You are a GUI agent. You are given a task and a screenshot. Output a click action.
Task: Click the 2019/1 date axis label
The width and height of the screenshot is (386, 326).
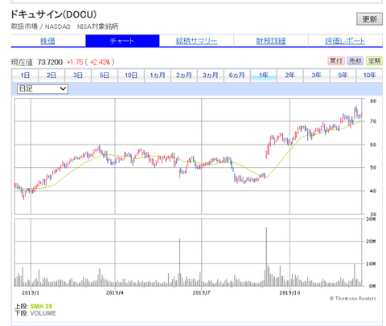click(31, 293)
